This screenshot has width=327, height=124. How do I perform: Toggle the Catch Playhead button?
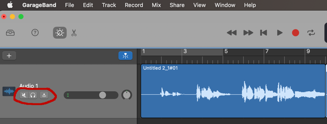pyautogui.click(x=125, y=56)
